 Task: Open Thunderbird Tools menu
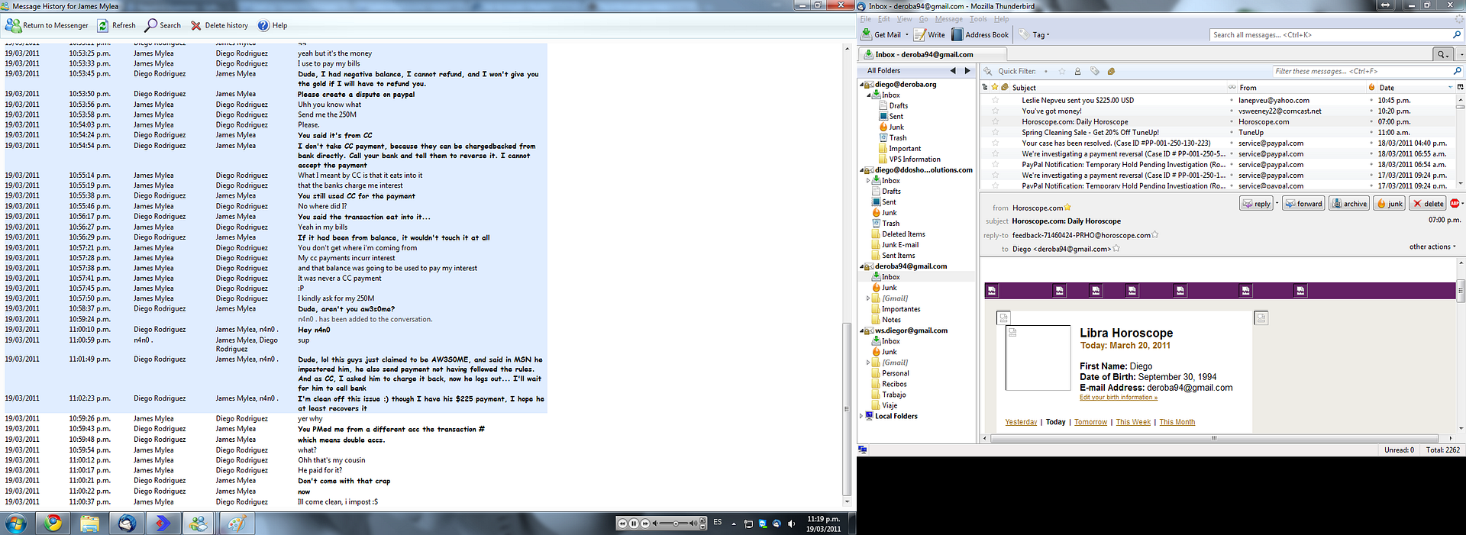(x=978, y=19)
